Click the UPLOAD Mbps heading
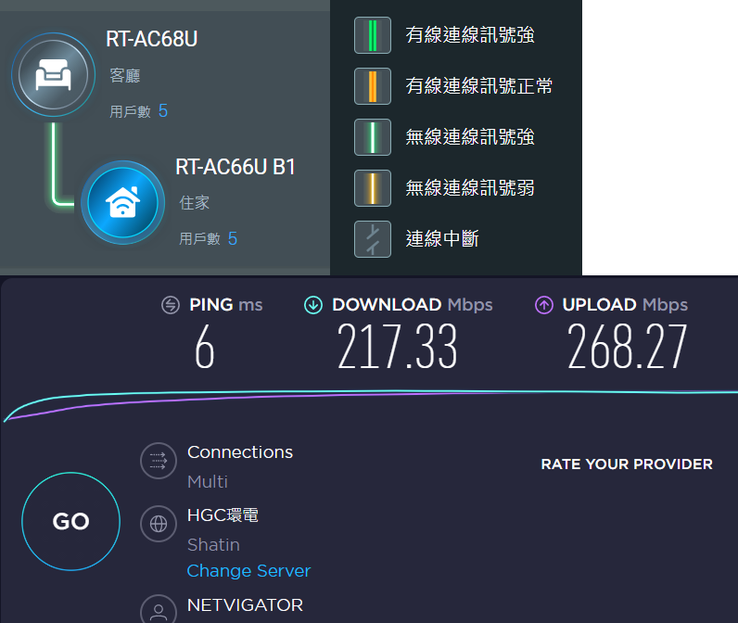 [625, 305]
